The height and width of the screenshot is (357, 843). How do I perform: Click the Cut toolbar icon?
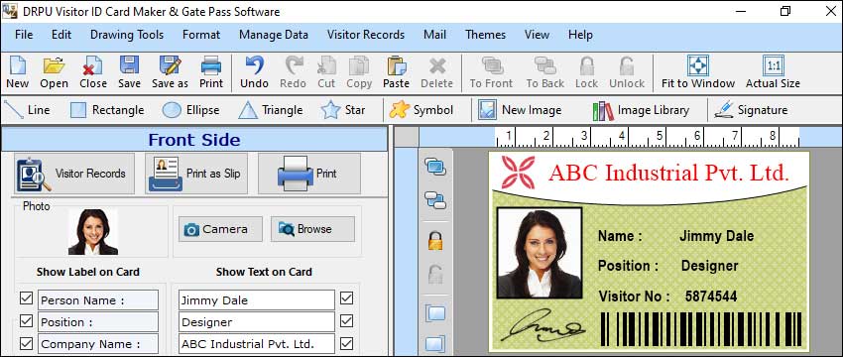click(x=326, y=72)
